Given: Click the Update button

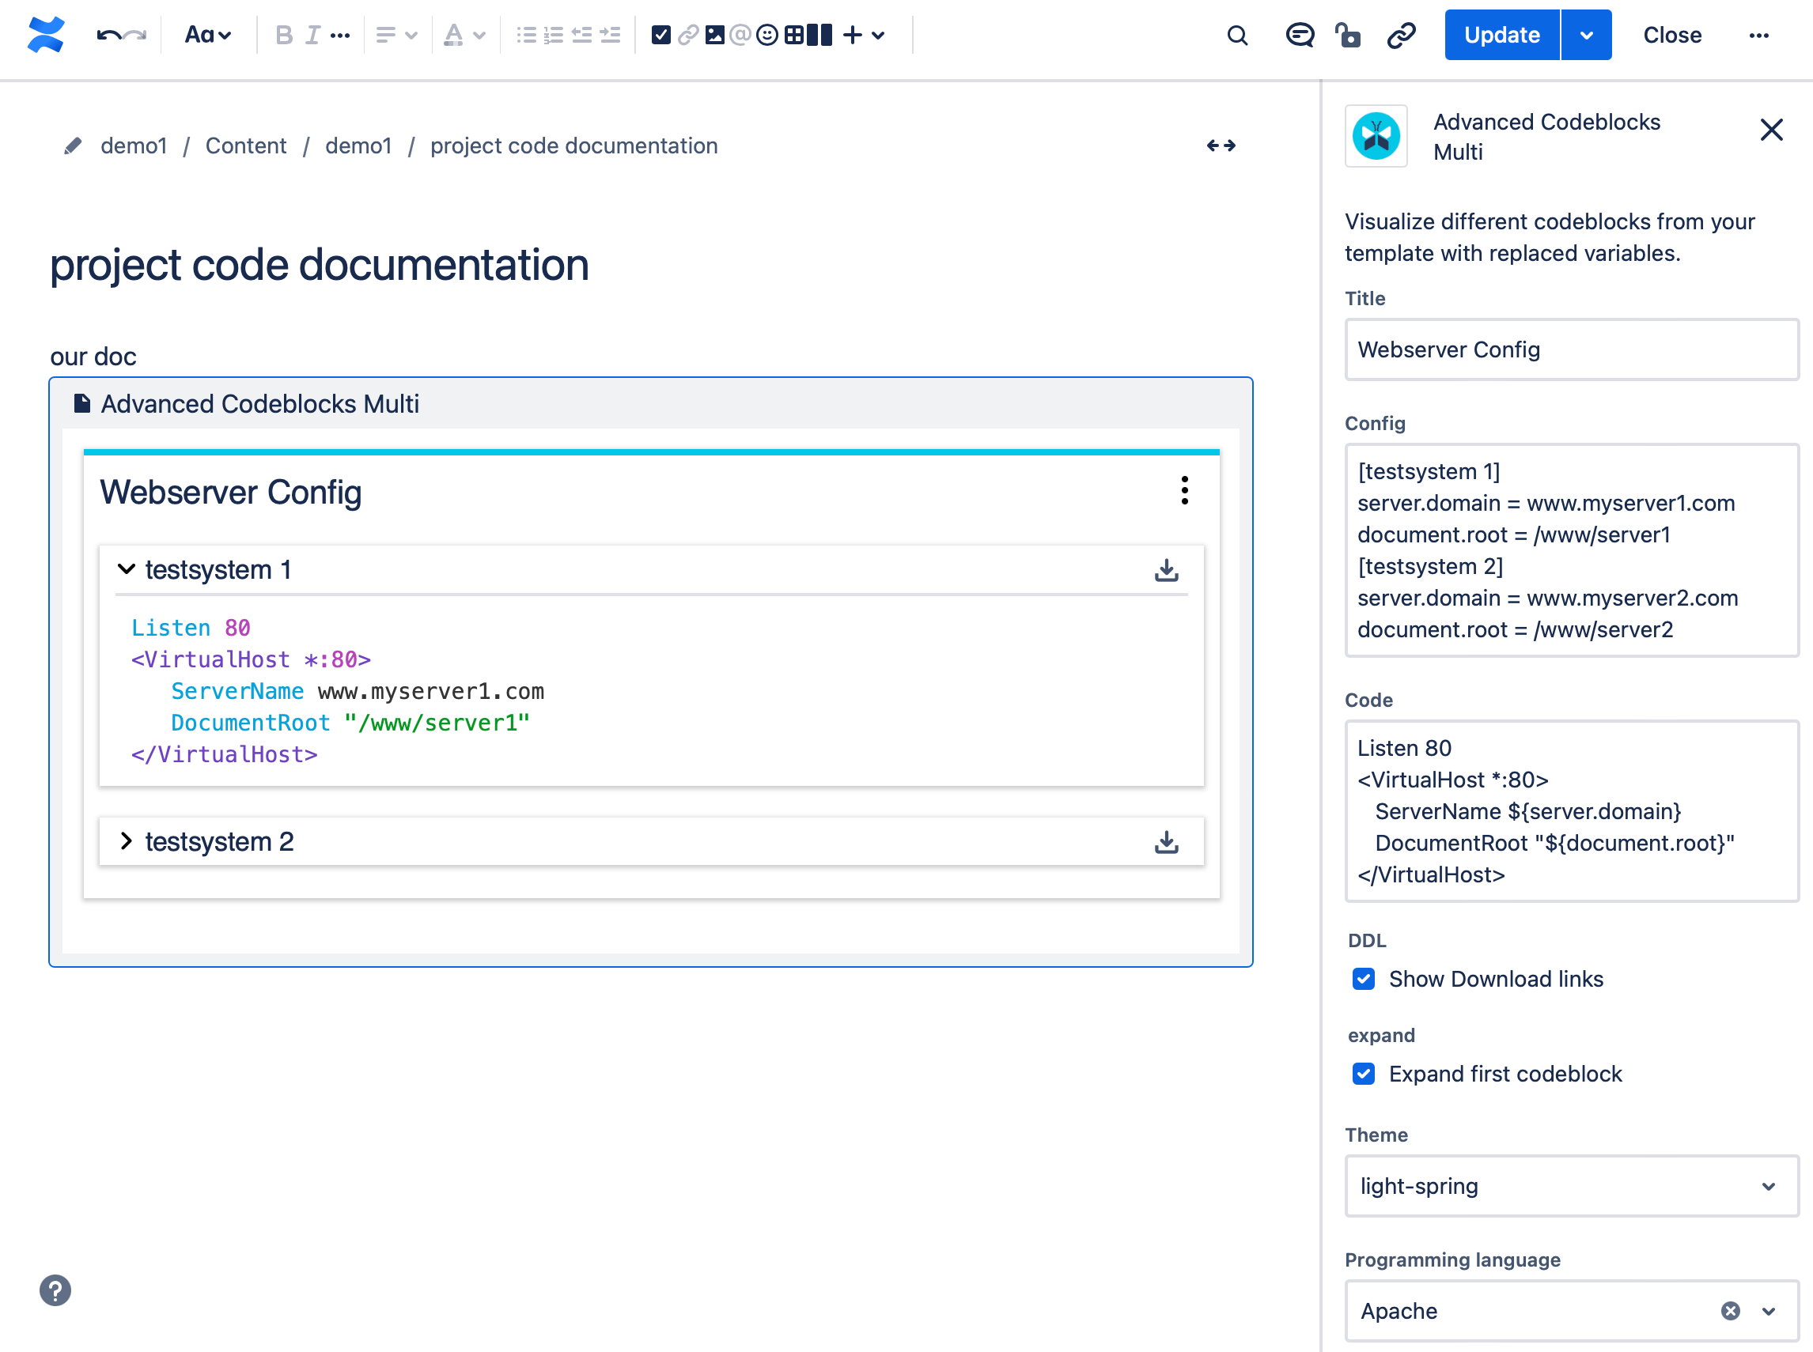Looking at the screenshot, I should point(1501,34).
